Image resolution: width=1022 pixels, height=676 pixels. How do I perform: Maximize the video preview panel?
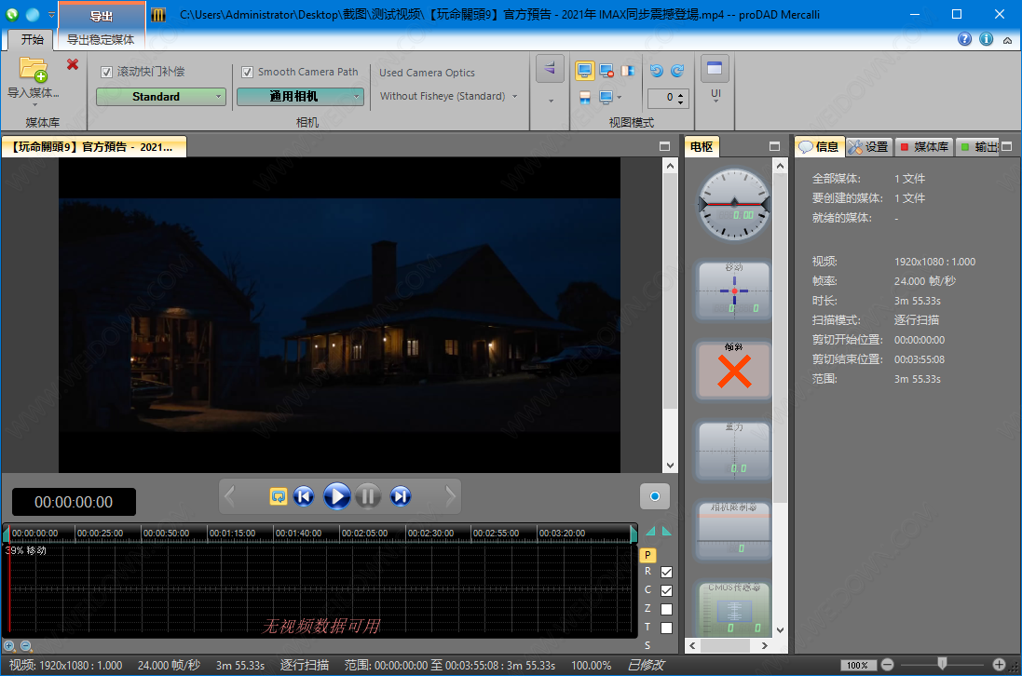[x=665, y=146]
